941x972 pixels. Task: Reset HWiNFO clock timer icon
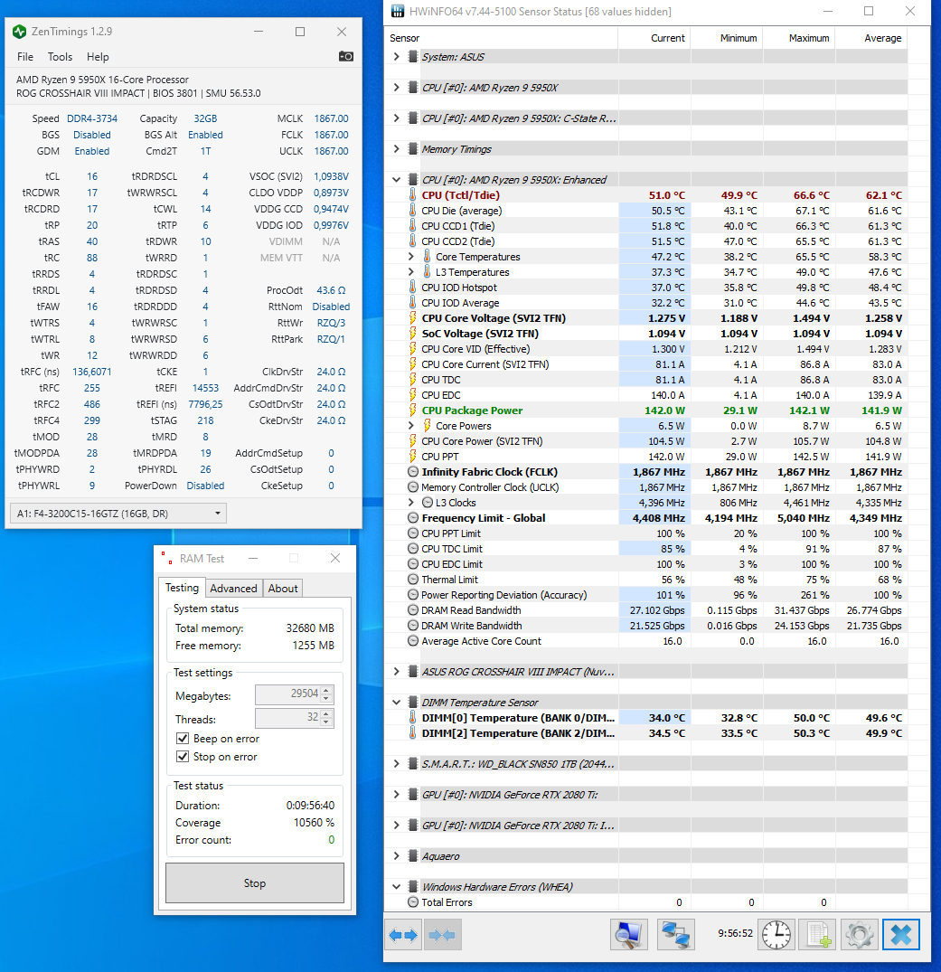click(776, 934)
